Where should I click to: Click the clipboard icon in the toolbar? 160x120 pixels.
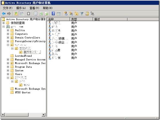[28, 13]
